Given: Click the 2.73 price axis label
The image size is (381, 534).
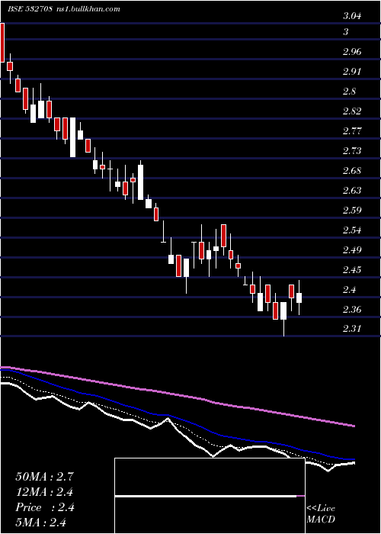Looking at the screenshot, I should (352, 150).
